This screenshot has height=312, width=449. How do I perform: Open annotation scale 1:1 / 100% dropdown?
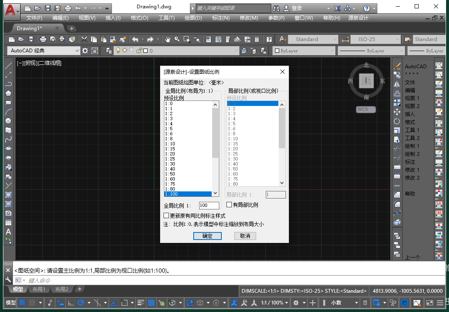click(275, 302)
